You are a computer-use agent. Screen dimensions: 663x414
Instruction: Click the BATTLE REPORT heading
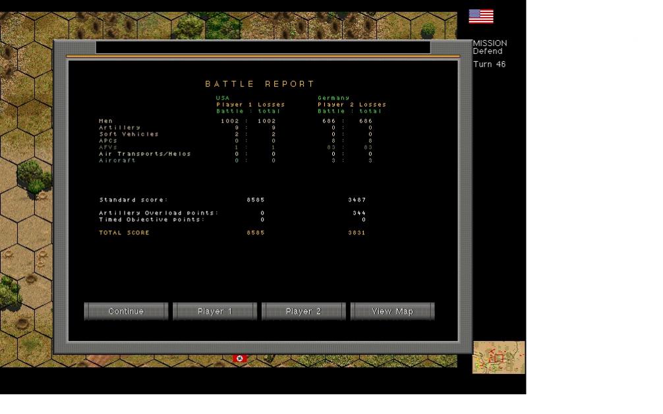(x=260, y=84)
